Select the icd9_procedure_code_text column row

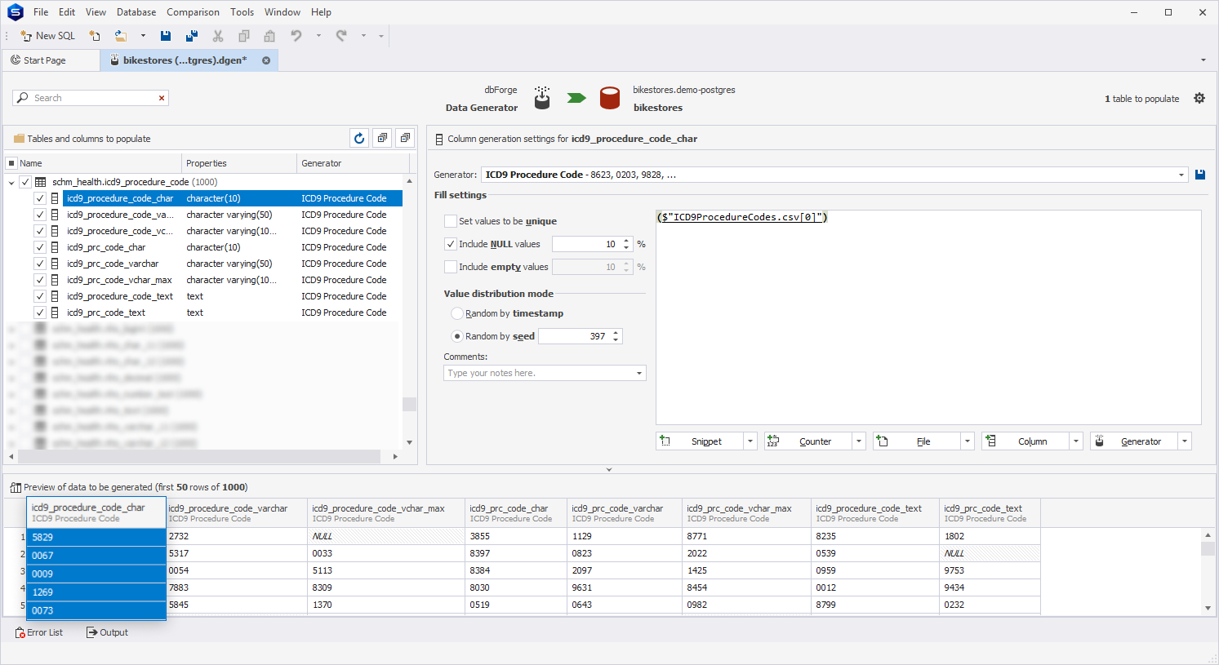(233, 296)
